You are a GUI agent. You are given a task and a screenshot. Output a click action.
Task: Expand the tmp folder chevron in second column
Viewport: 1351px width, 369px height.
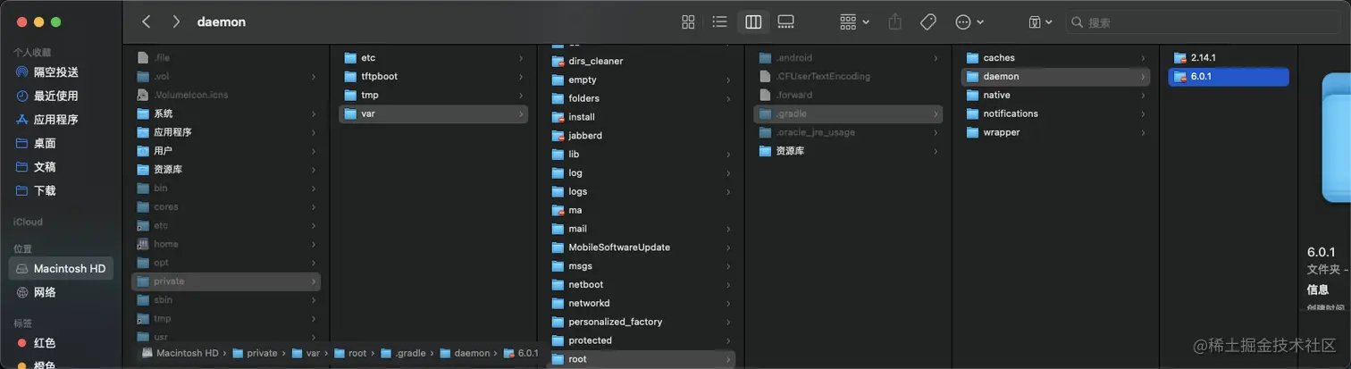521,96
